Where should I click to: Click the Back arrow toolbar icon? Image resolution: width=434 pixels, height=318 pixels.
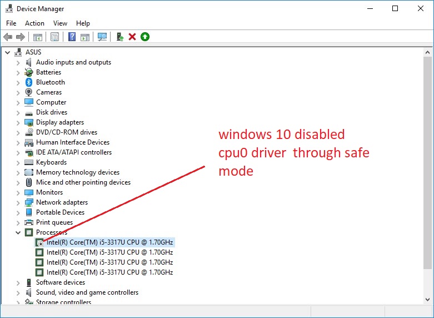[8, 37]
